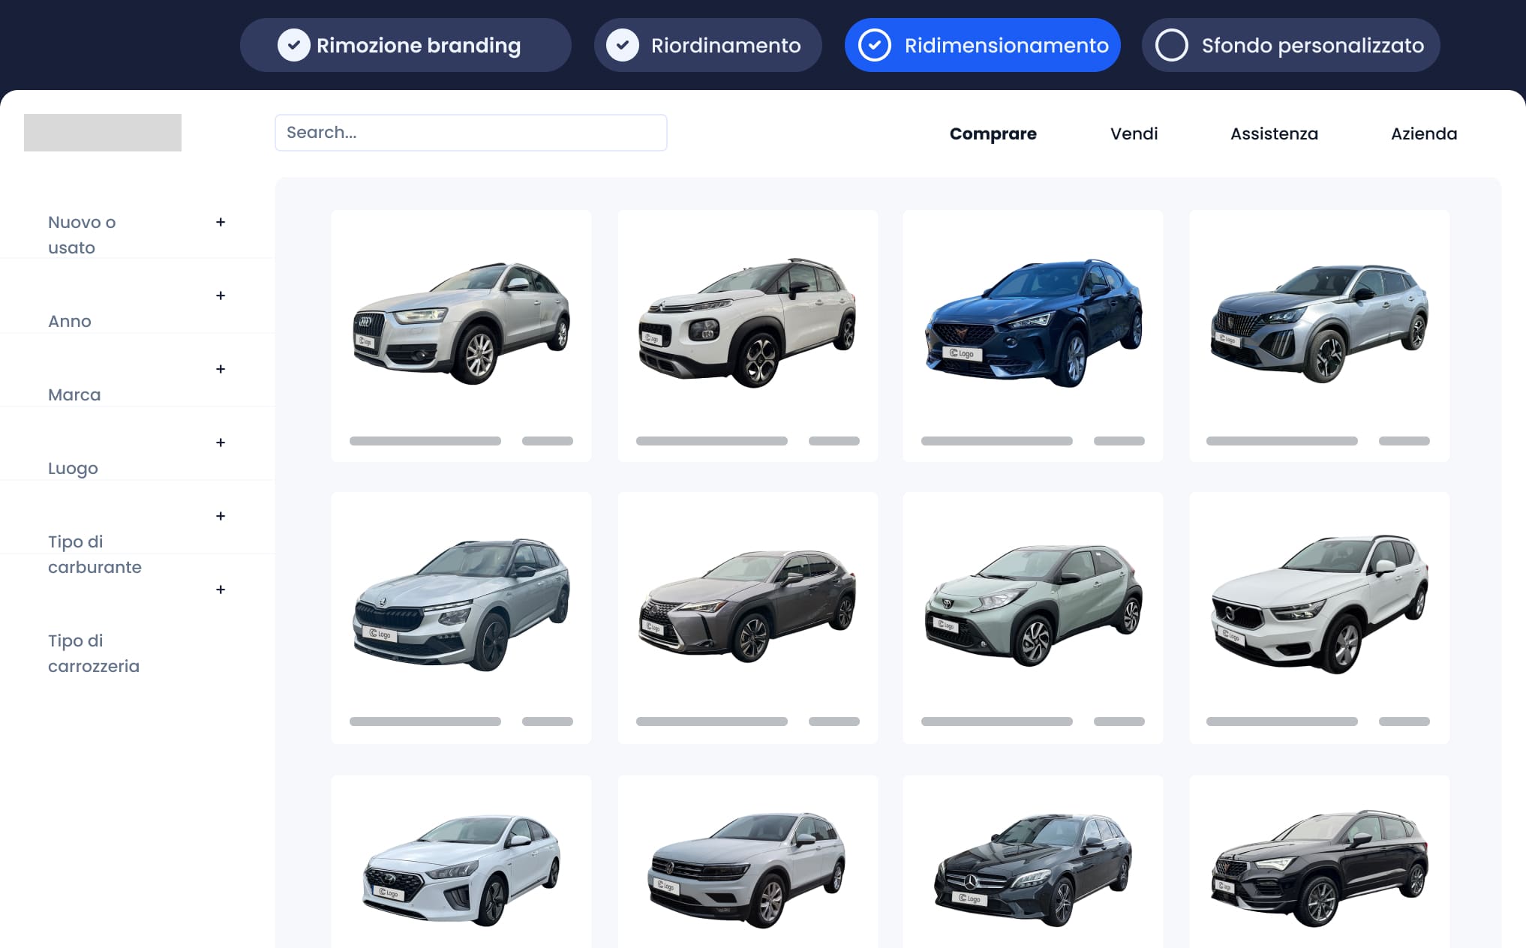Open the silver Škoda Kamiq image

tap(461, 604)
